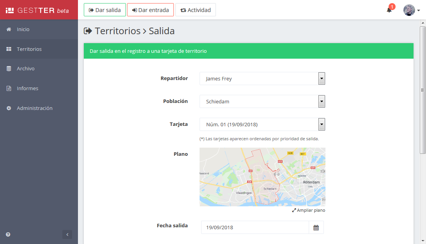Expand the Población dropdown

tap(322, 101)
